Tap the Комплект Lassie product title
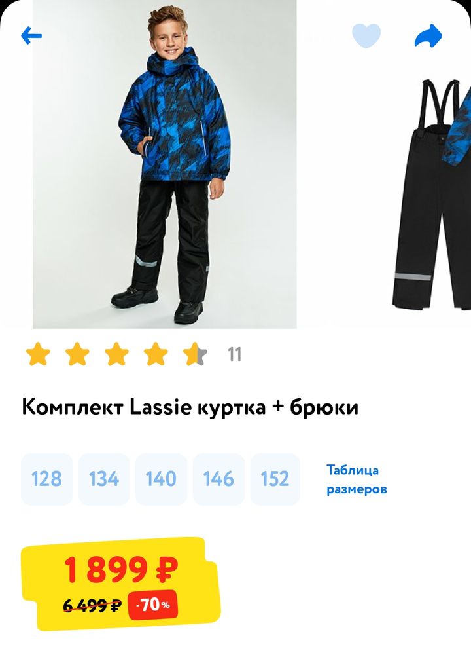Image resolution: width=471 pixels, height=655 pixels. [190, 407]
